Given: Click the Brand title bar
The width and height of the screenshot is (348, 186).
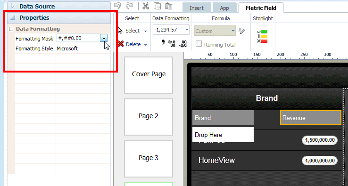Looking at the screenshot, I should tap(266, 98).
